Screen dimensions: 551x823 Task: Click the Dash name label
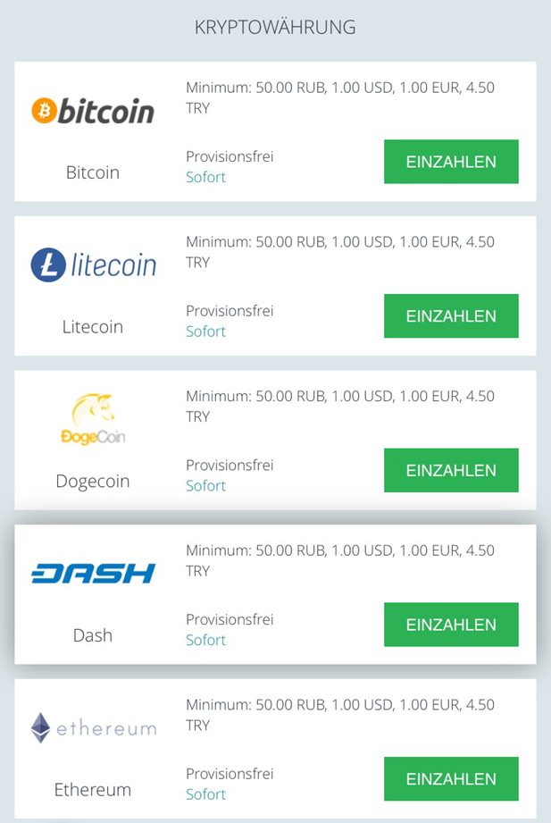click(x=93, y=635)
